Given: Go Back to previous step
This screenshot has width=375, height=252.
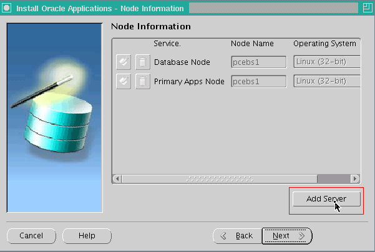Looking at the screenshot, I should point(237,236).
